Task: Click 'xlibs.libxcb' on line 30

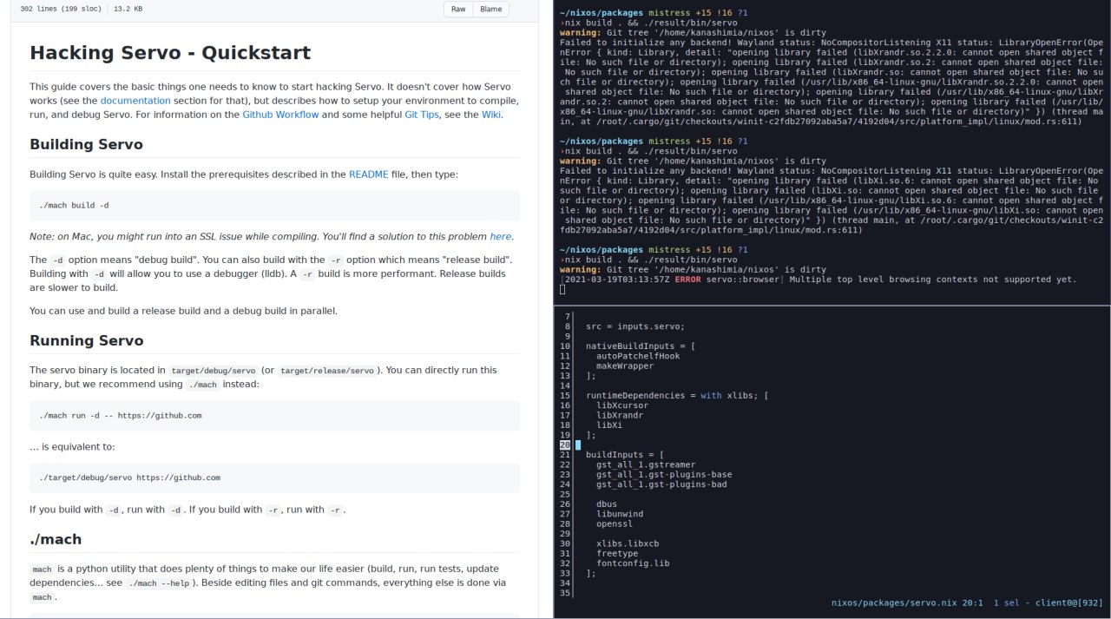Action: click(x=628, y=544)
